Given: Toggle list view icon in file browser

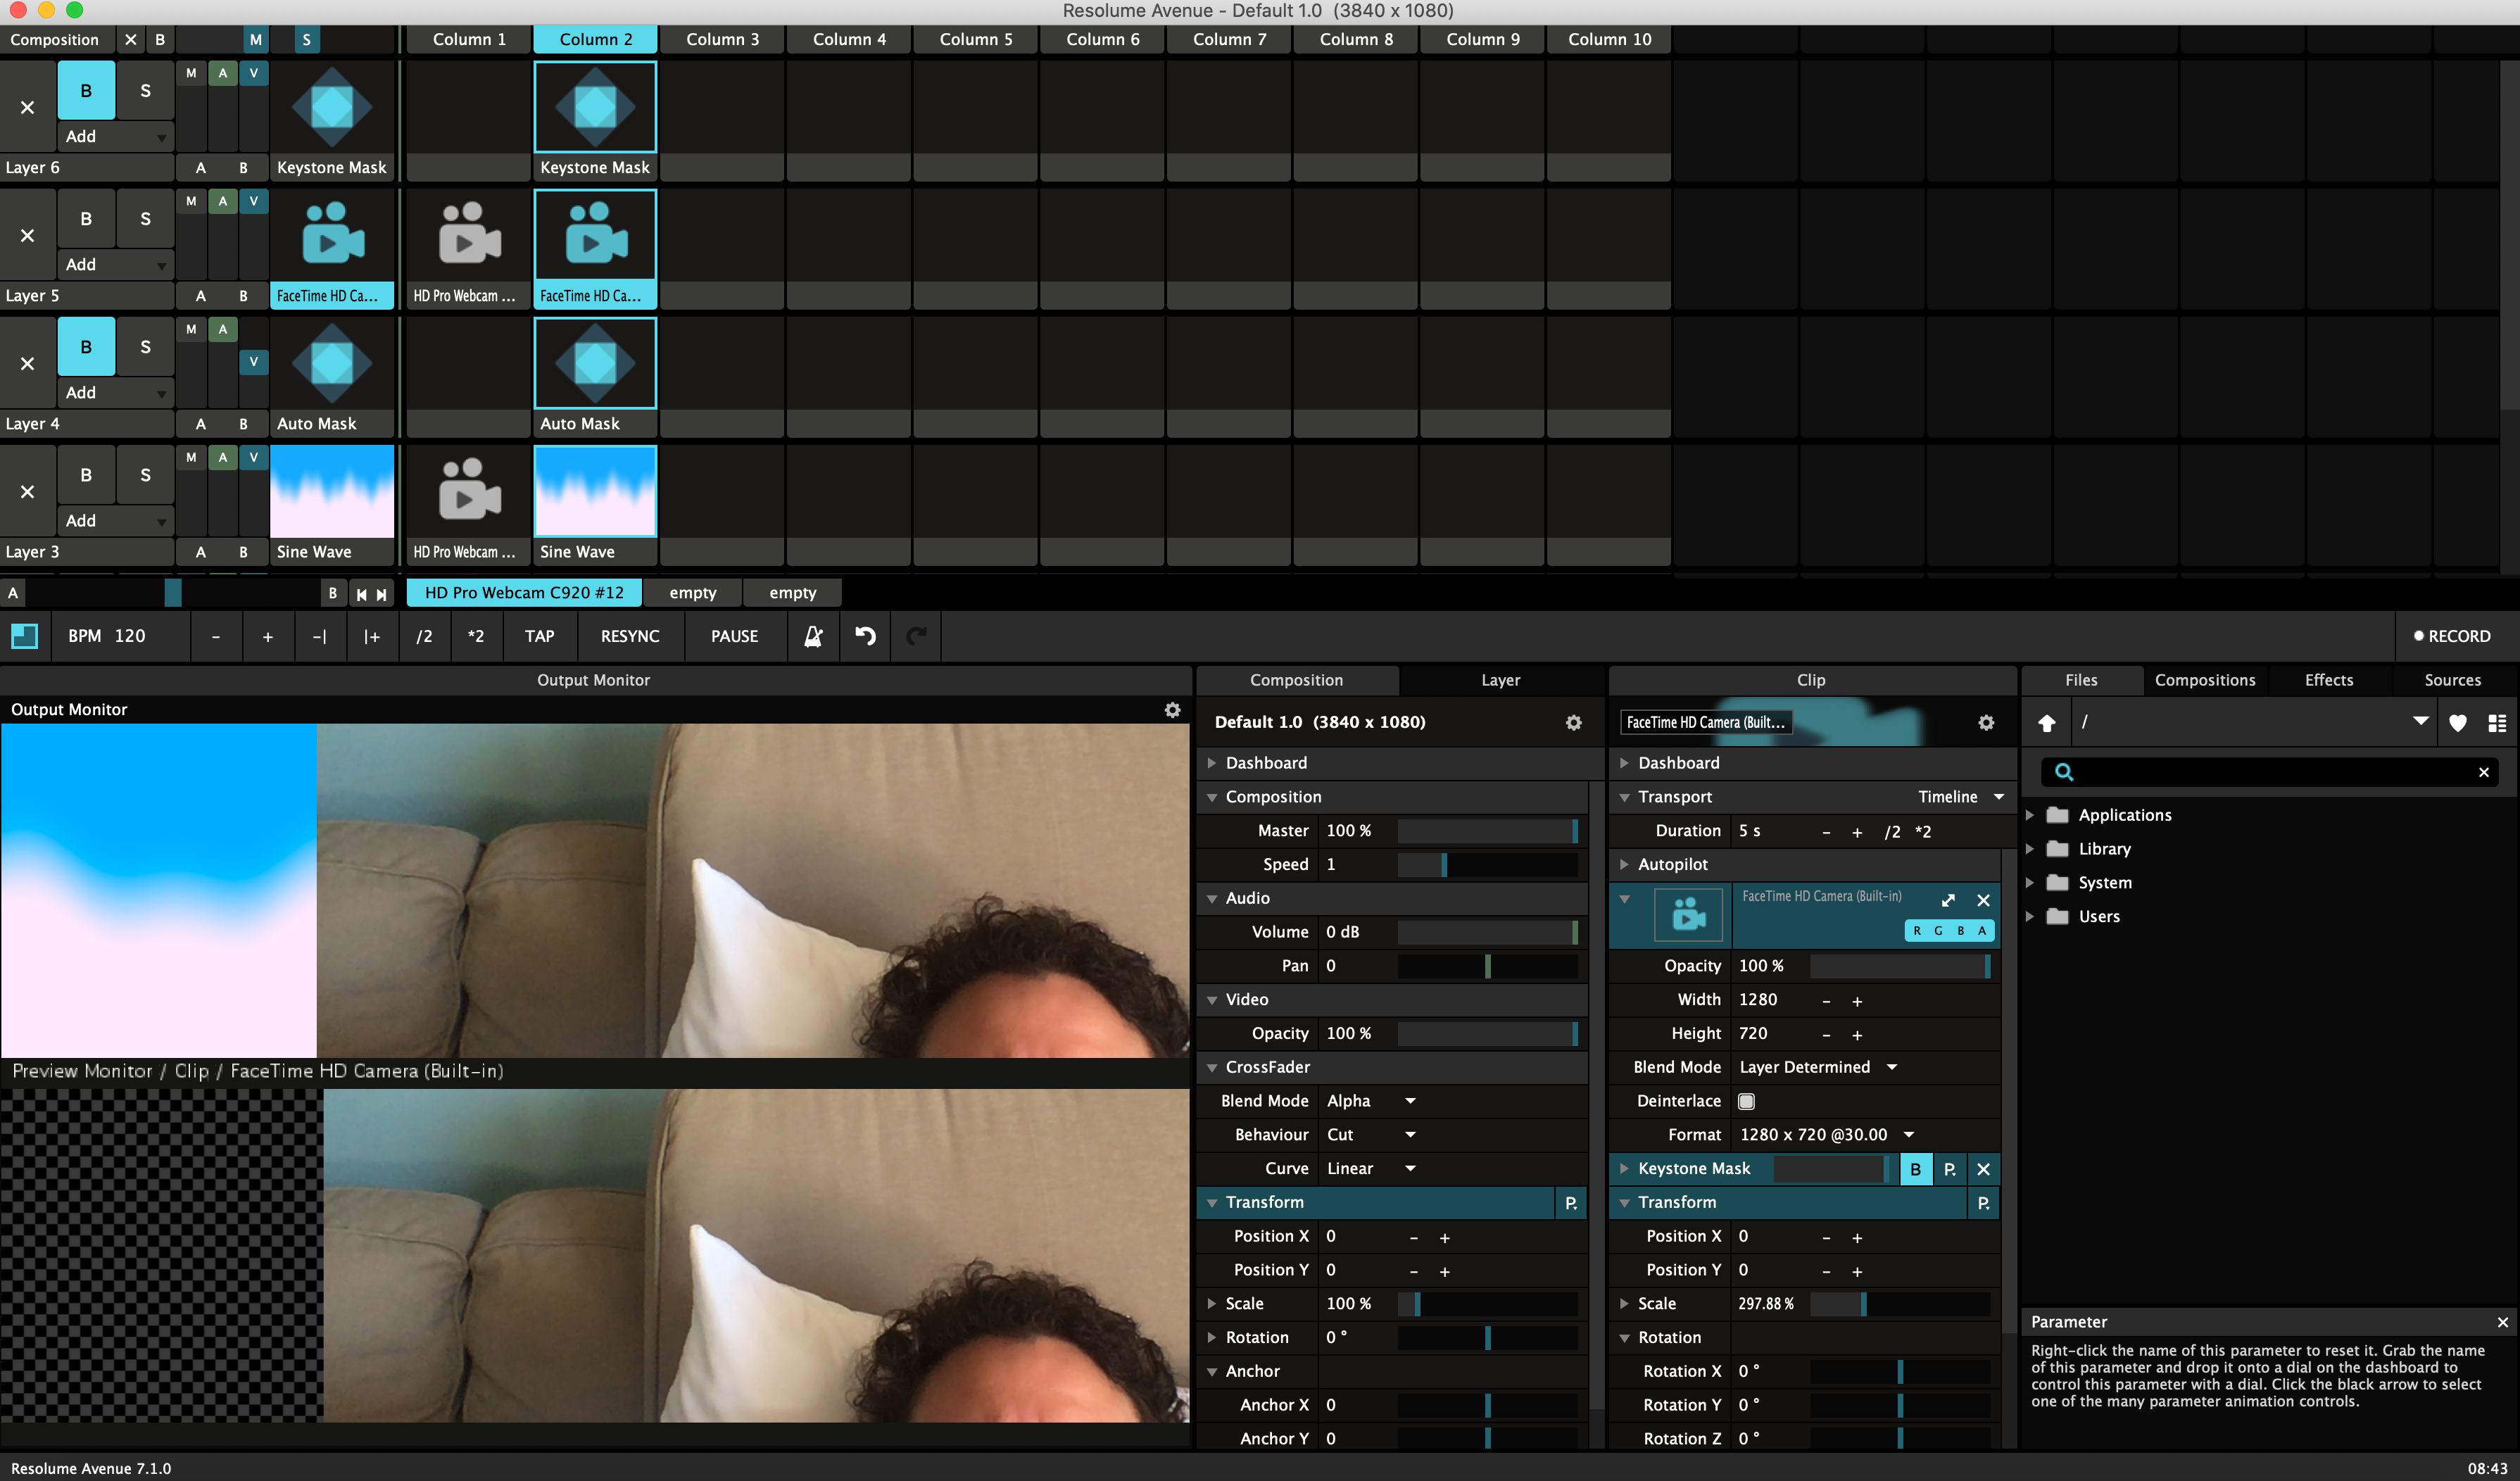Looking at the screenshot, I should point(2496,722).
